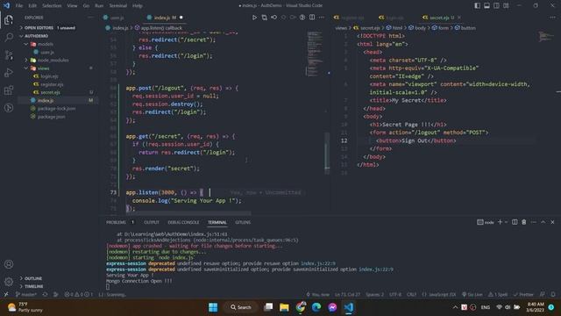Screen dimensions: 561x316
Task: Open the Search view in activity bar
Action: click(9, 37)
